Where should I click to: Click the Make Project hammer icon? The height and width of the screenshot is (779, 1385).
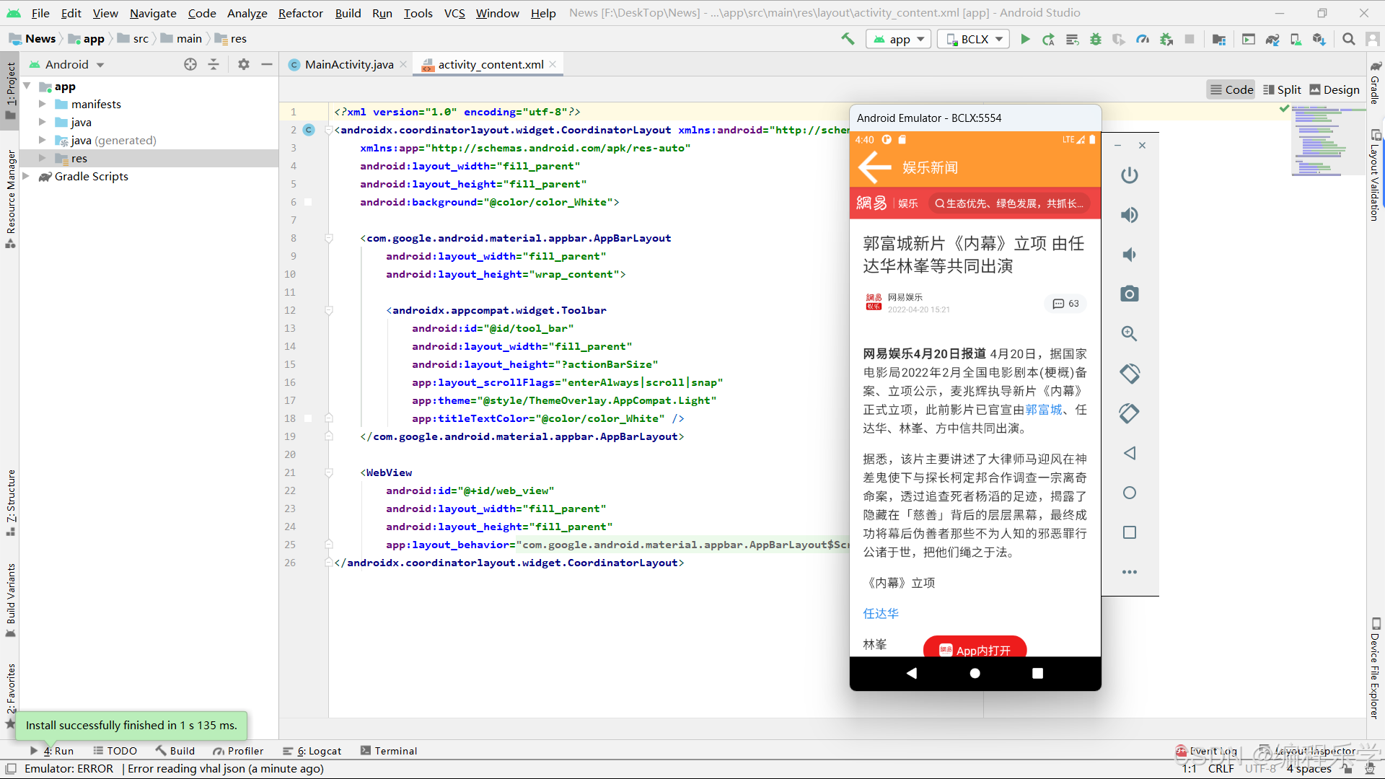[848, 39]
